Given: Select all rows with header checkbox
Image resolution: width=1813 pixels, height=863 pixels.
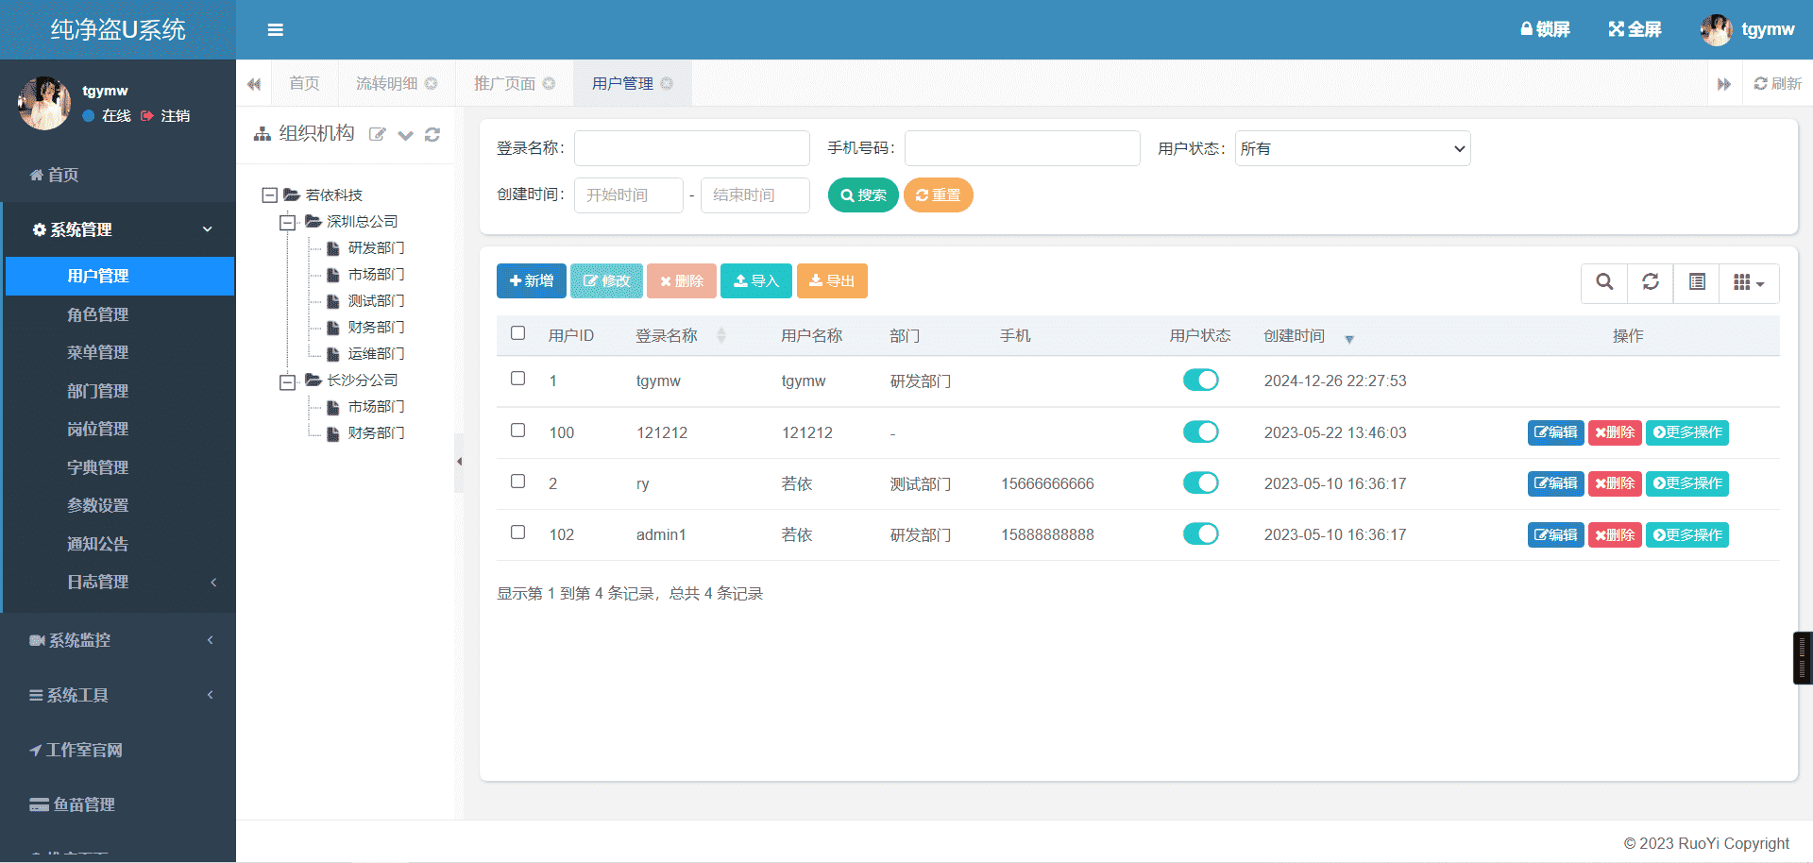Looking at the screenshot, I should point(517,333).
